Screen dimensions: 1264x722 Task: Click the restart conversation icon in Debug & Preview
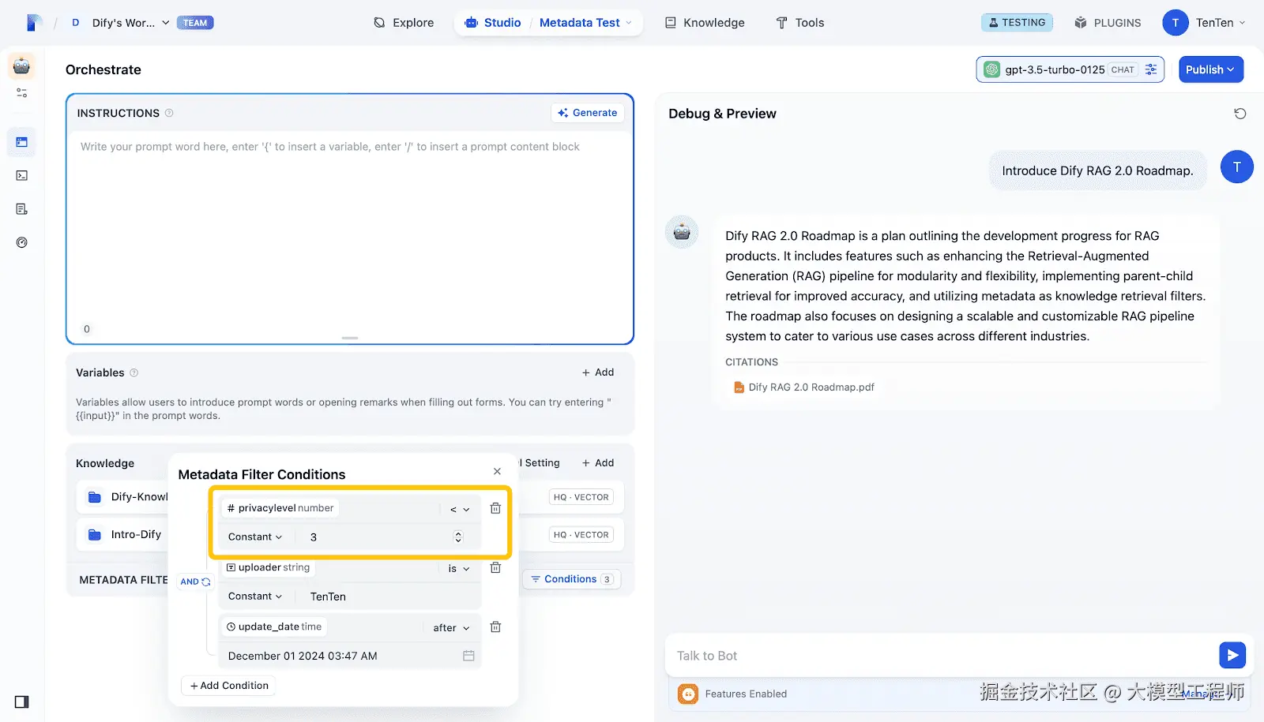coord(1240,114)
